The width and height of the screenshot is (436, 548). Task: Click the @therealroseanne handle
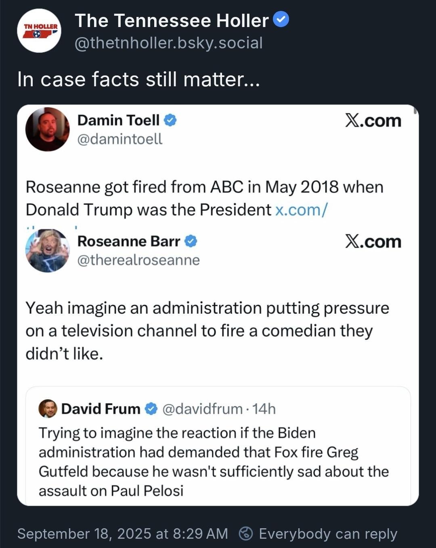[138, 260]
